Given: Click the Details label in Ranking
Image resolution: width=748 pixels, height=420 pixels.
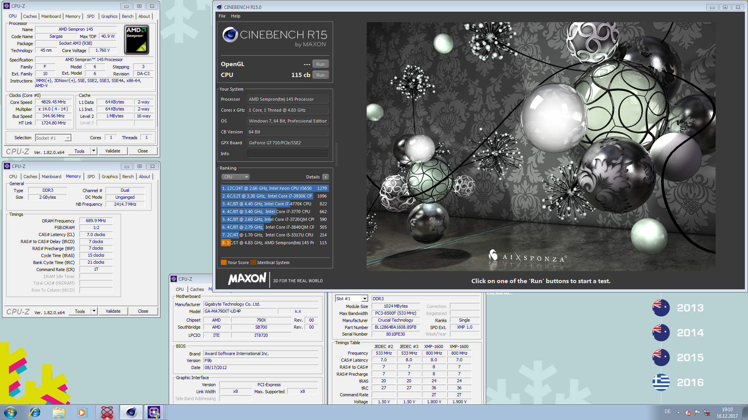Looking at the screenshot, I should 313,177.
